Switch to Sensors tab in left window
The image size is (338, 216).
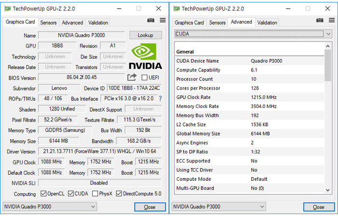click(48, 23)
